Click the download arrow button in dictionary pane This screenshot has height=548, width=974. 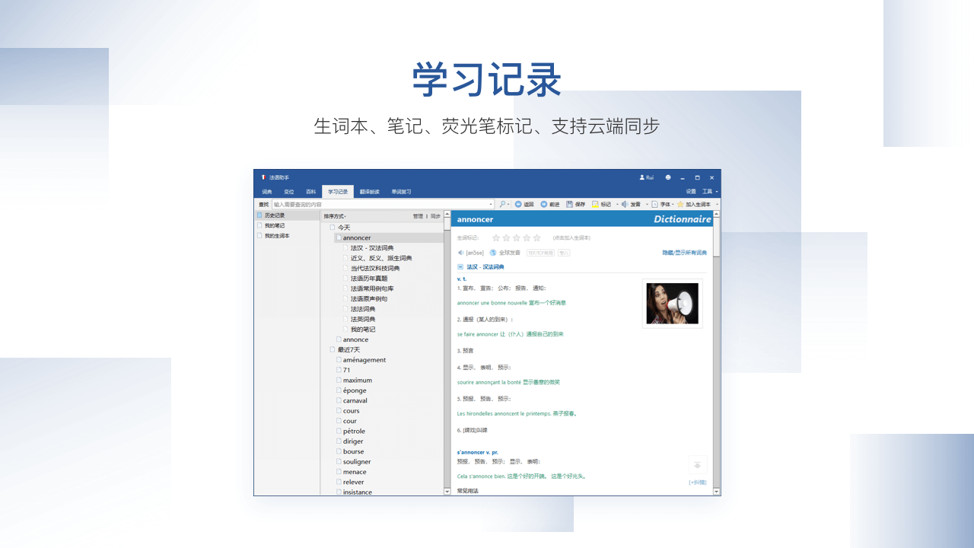tap(697, 464)
